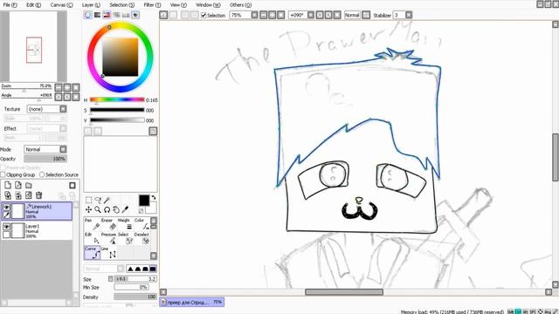Pick the Color linework tool

point(141,224)
